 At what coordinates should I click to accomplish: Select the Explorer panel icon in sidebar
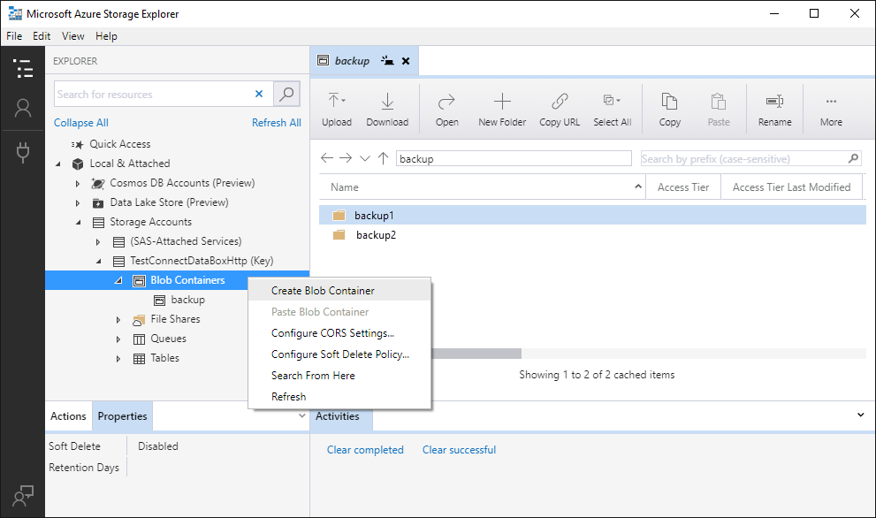pos(23,69)
